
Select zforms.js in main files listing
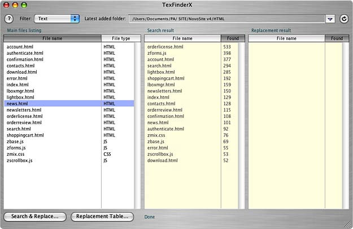point(16,148)
